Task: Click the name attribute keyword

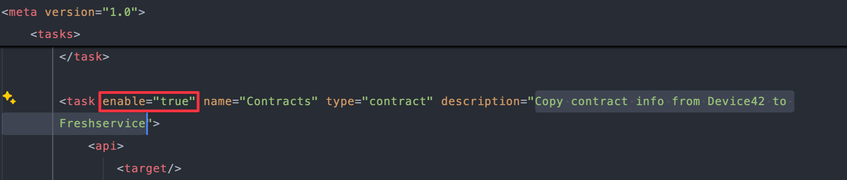Action: [218, 101]
